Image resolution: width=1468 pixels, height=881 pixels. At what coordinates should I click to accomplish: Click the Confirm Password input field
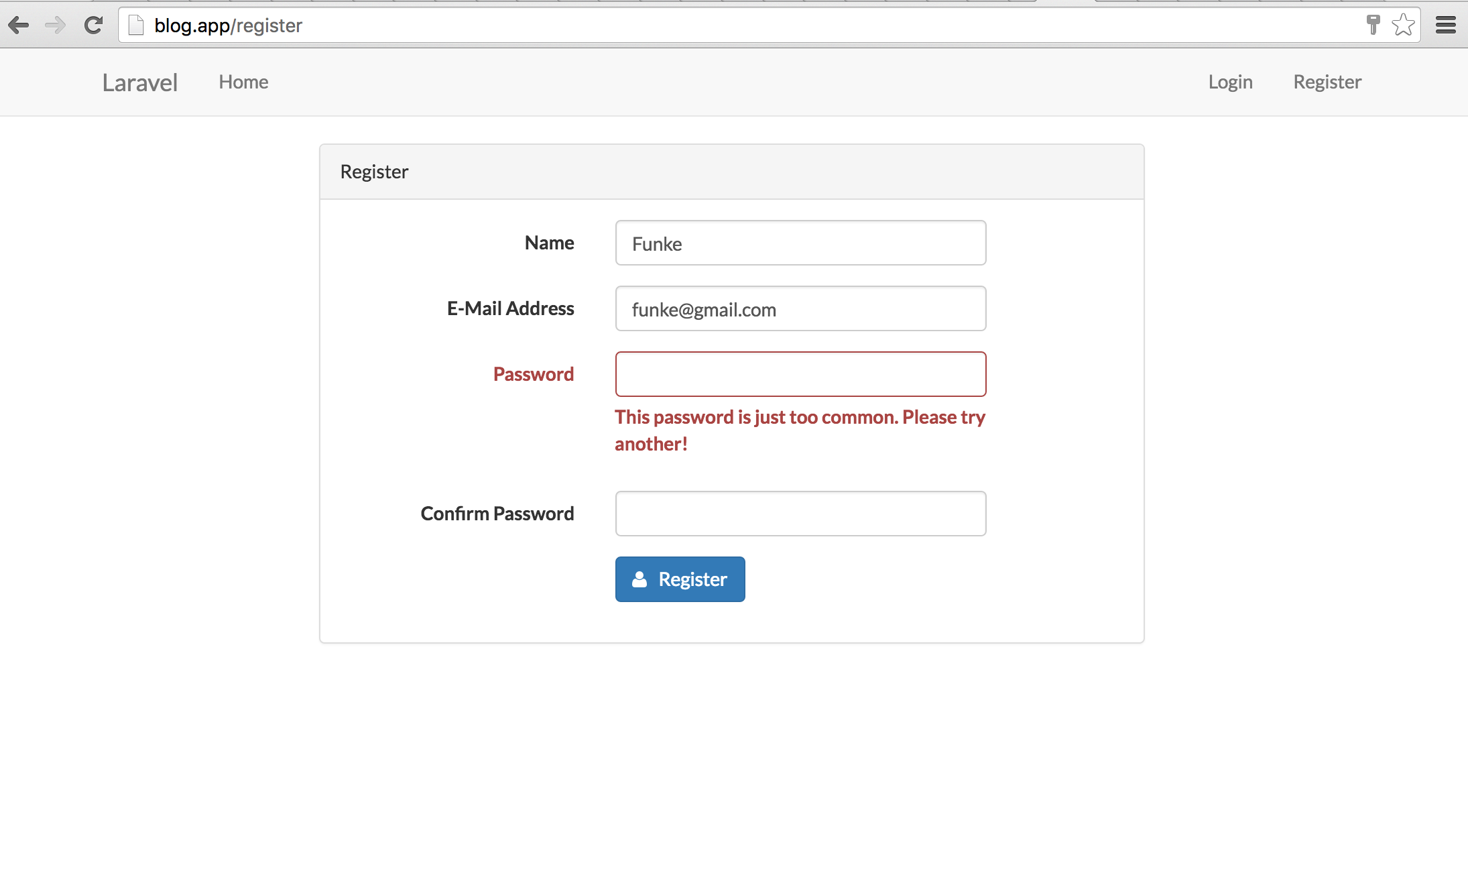pos(800,513)
